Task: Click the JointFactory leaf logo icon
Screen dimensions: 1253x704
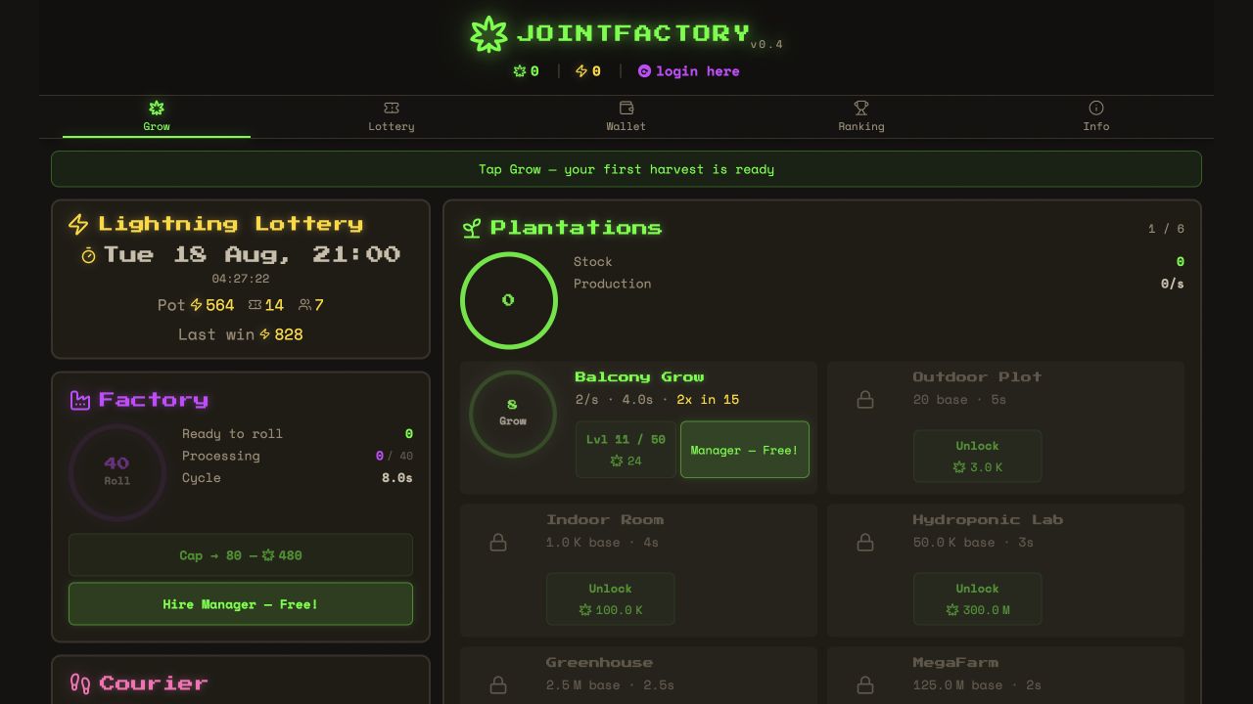Action: 488,34
